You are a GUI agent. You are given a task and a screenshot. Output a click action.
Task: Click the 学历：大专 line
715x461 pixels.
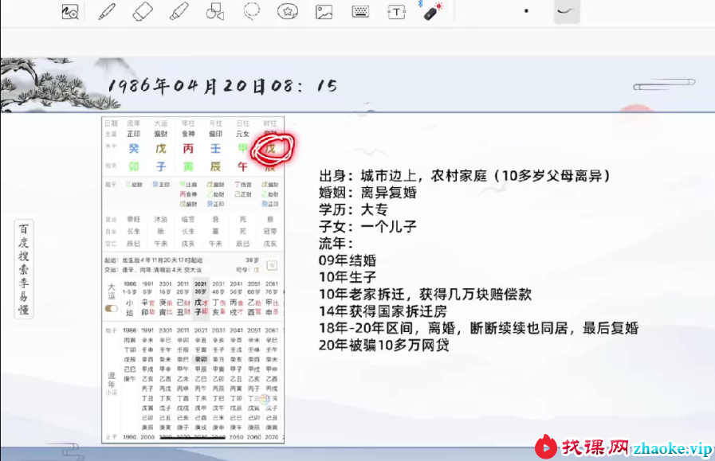point(353,209)
